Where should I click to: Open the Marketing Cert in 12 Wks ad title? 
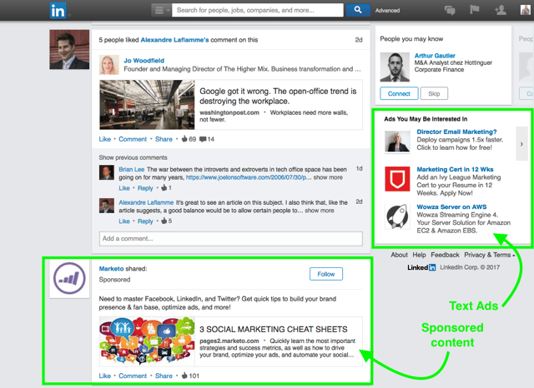[x=455, y=169]
